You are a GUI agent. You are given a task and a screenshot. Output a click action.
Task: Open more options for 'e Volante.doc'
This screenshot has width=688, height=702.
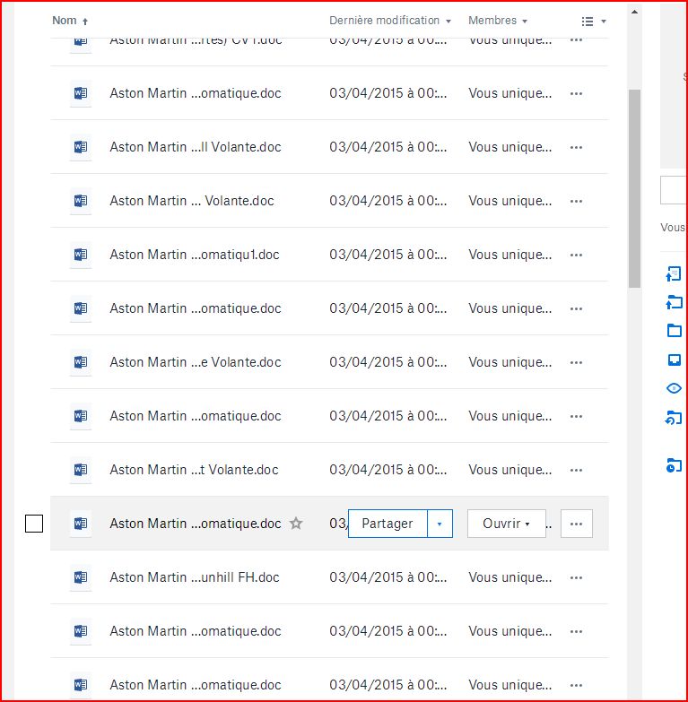[576, 362]
